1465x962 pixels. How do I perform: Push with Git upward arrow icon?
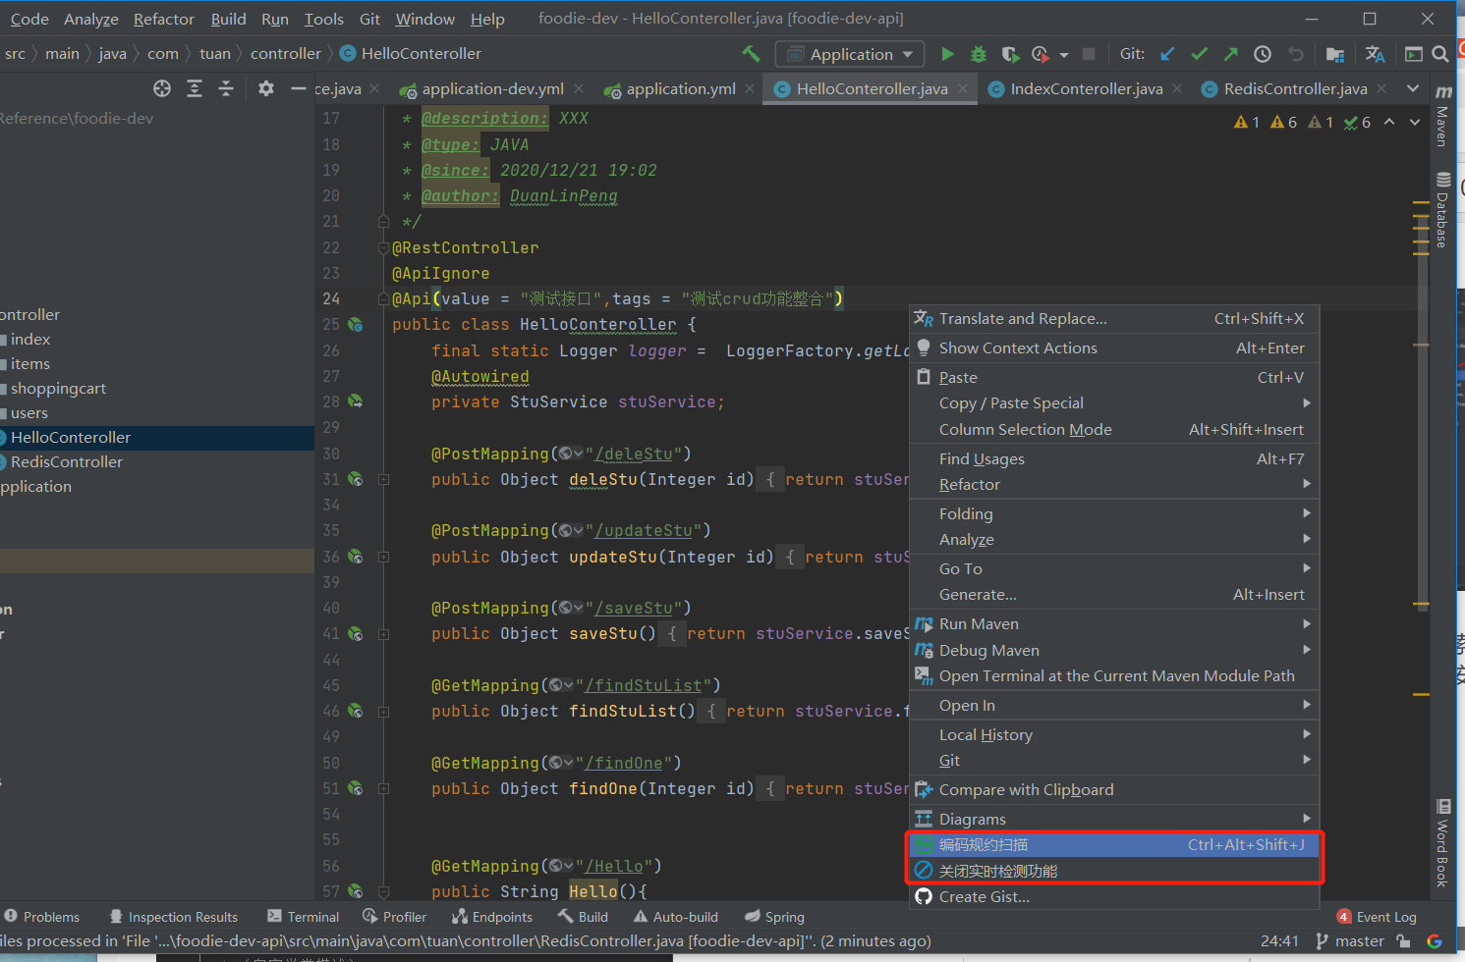pos(1230,54)
